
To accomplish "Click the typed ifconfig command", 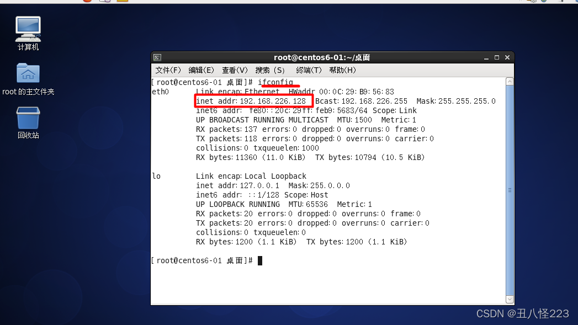I will coord(275,82).
